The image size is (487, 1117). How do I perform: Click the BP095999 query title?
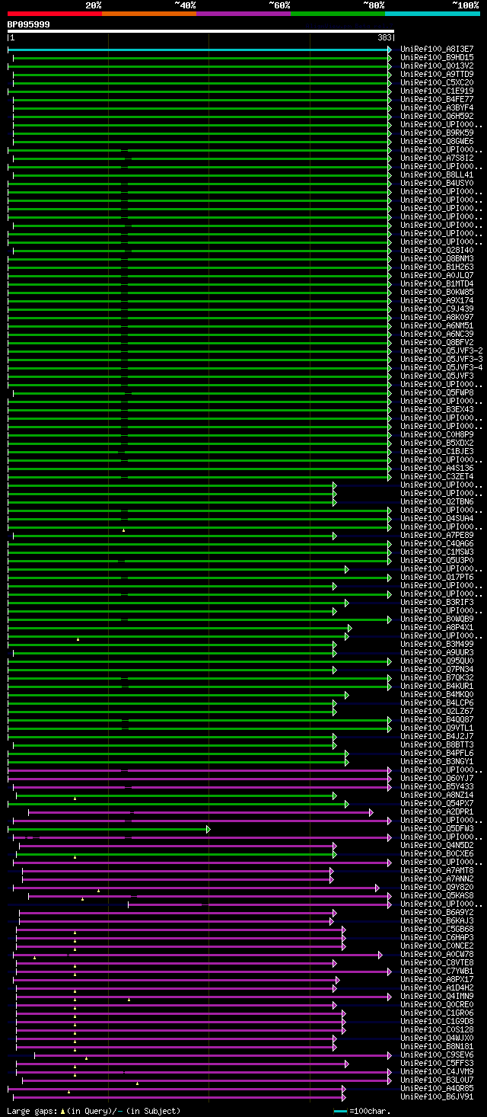(x=29, y=24)
